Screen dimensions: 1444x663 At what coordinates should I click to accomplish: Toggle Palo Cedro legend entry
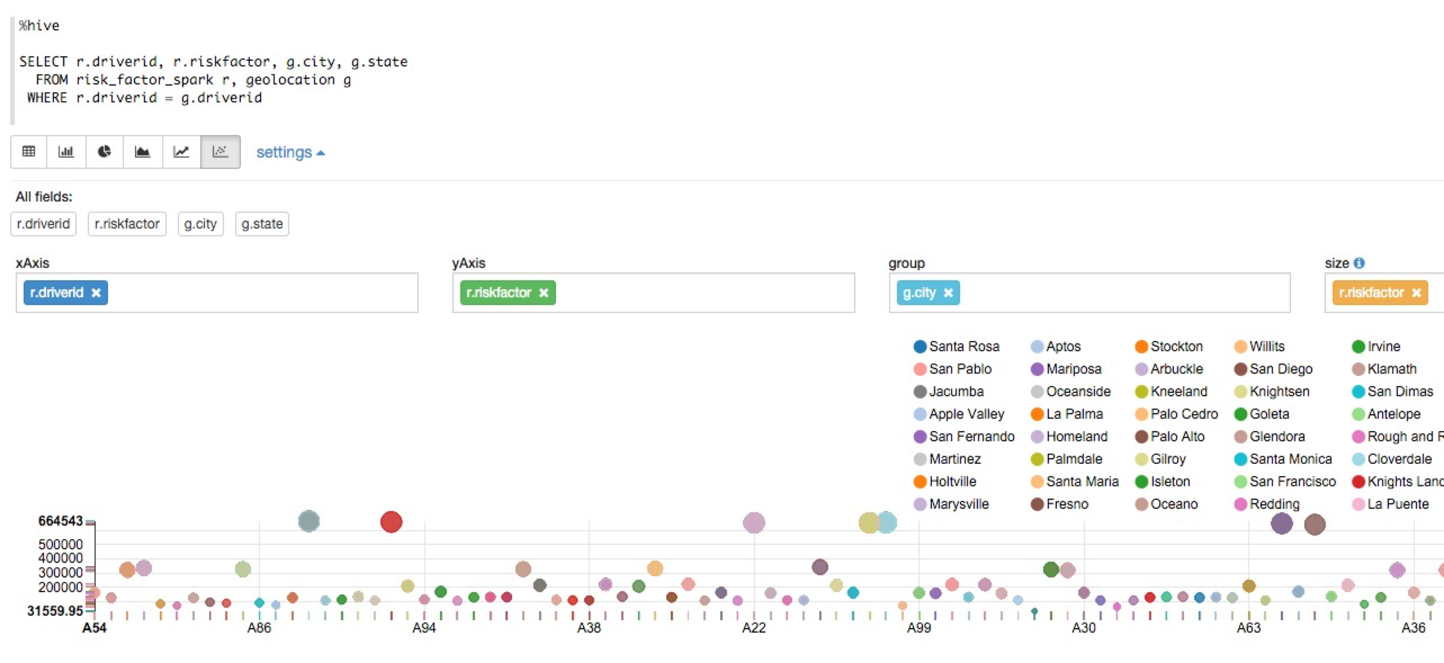tap(1177, 414)
